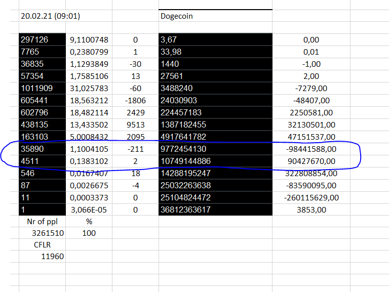Select the 322808854,00 cell
The height and width of the screenshot is (292, 389).
(311, 173)
